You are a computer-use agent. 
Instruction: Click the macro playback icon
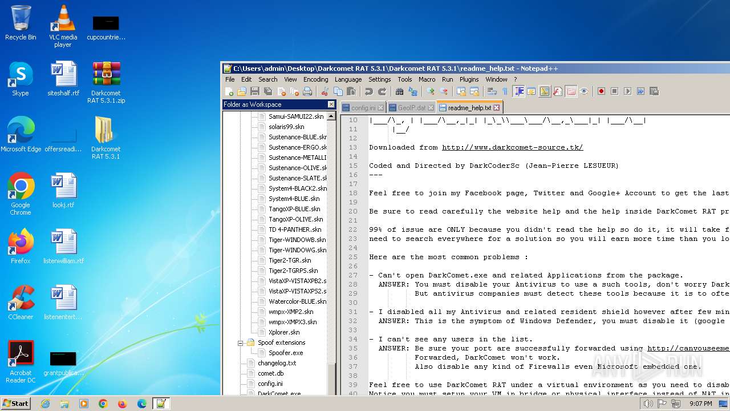pyautogui.click(x=627, y=91)
